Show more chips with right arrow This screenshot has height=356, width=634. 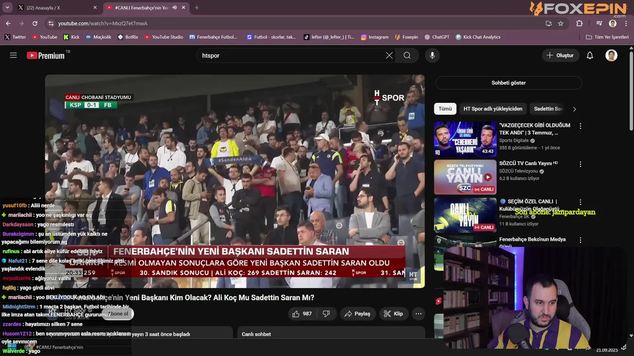[575, 109]
